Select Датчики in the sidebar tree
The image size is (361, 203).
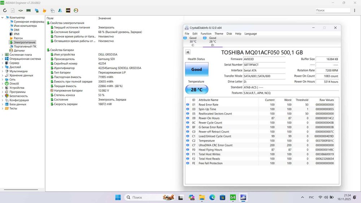click(x=19, y=50)
